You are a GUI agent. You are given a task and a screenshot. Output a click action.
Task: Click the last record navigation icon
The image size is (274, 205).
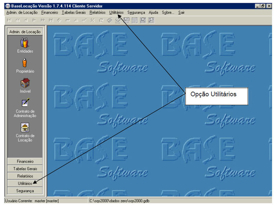click(x=51, y=20)
